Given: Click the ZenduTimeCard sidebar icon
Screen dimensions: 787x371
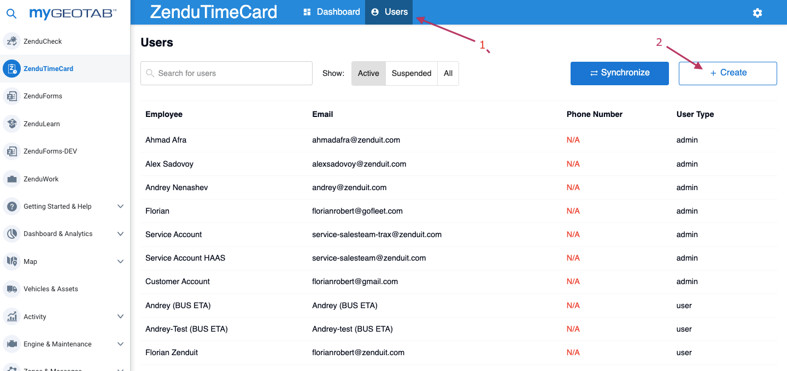Looking at the screenshot, I should click(11, 68).
